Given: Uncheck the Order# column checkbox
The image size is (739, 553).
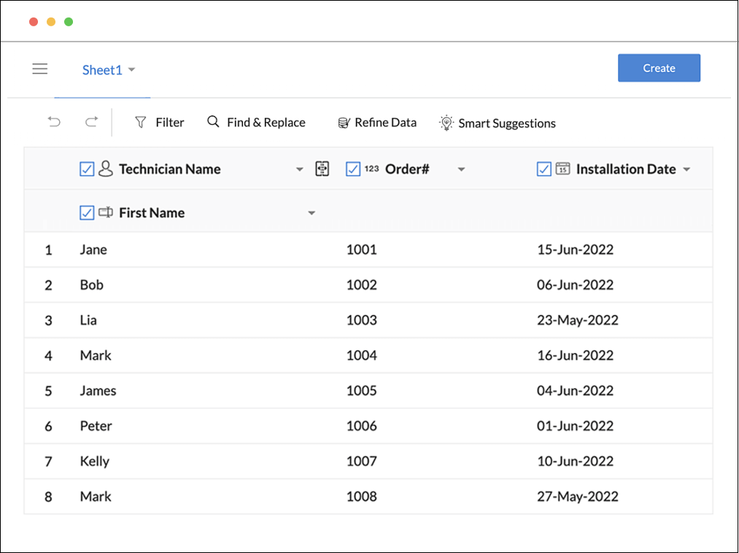Looking at the screenshot, I should click(x=353, y=169).
